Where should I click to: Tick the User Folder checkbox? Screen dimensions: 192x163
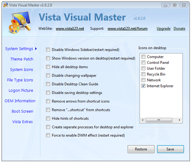pos(143,68)
